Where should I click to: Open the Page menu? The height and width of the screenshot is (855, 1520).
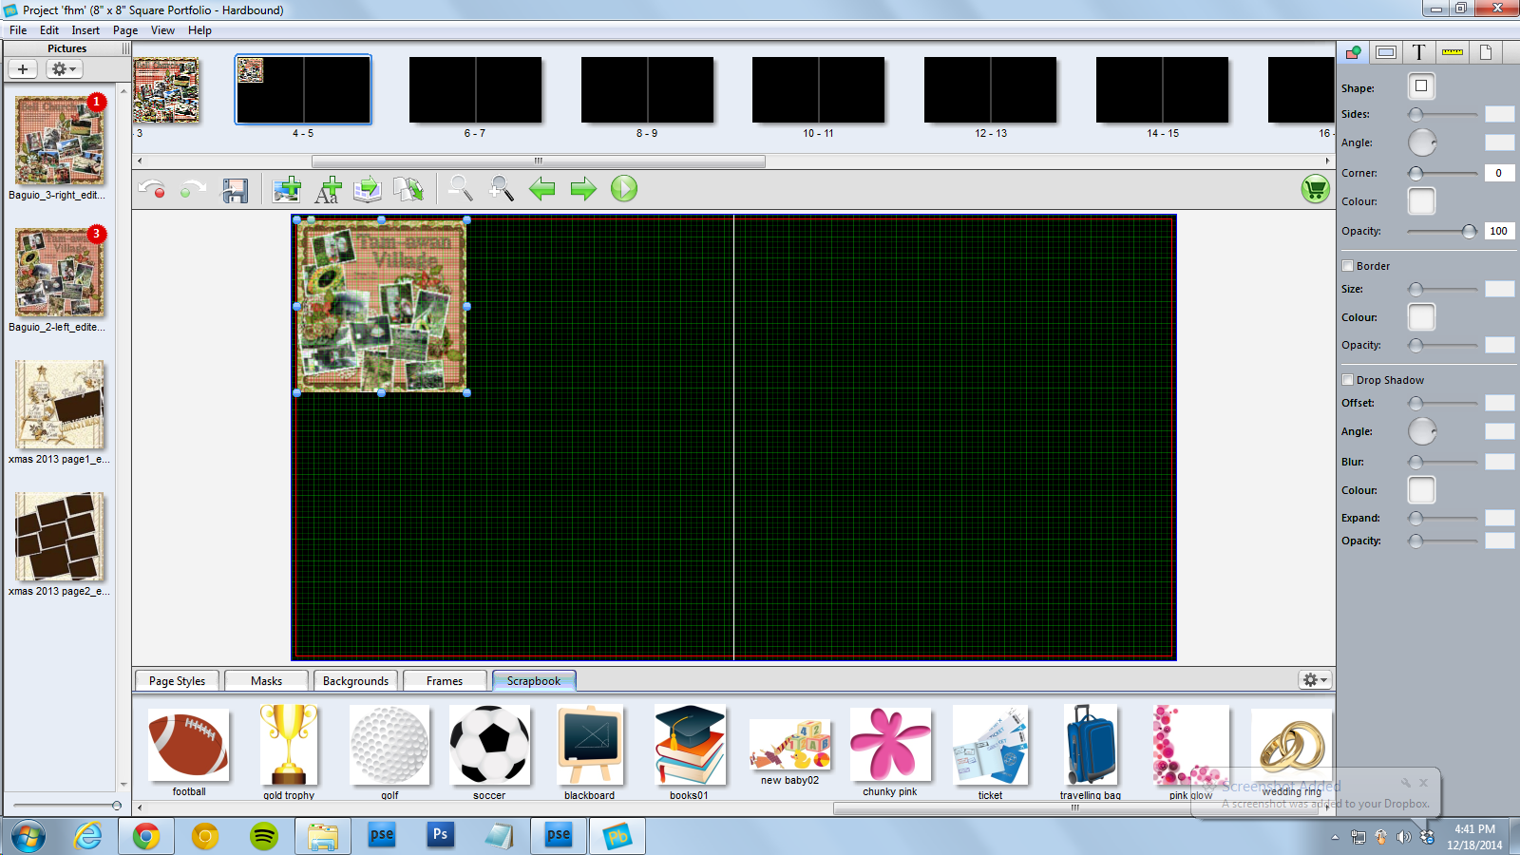click(x=125, y=30)
